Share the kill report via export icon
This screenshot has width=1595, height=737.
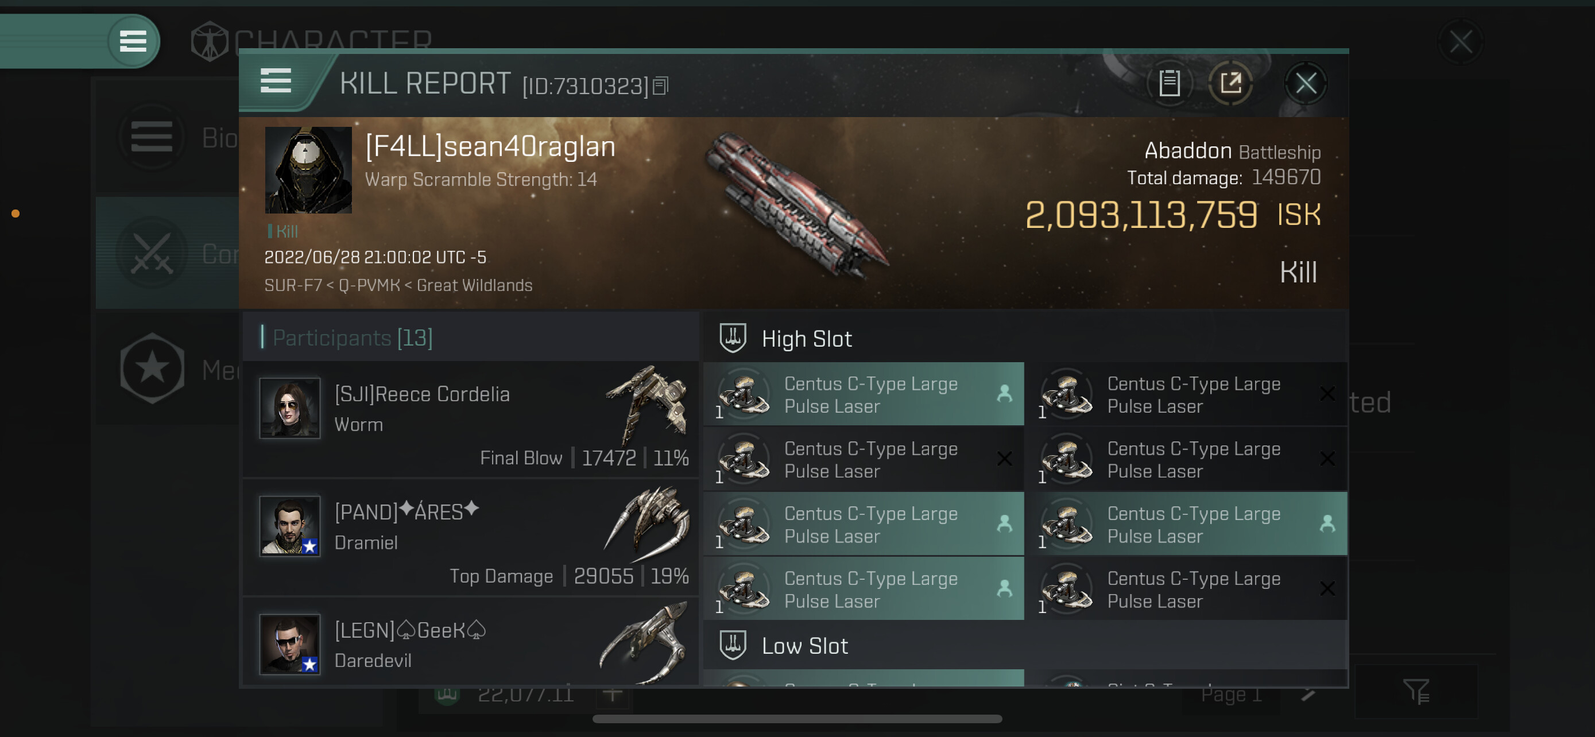point(1230,83)
